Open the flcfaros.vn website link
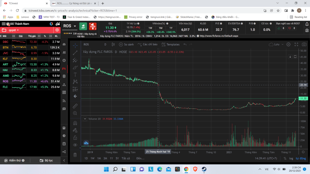This screenshot has height=174, width=310. [219, 36]
